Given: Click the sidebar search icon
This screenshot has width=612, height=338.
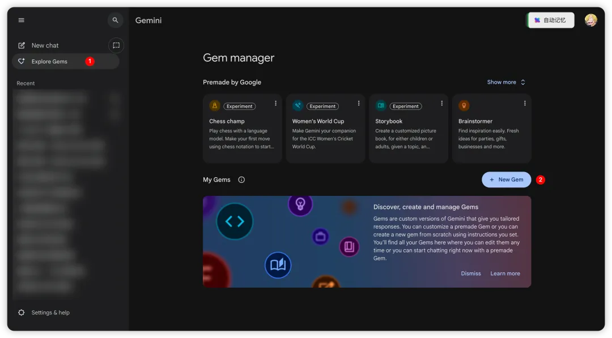Looking at the screenshot, I should tap(115, 20).
